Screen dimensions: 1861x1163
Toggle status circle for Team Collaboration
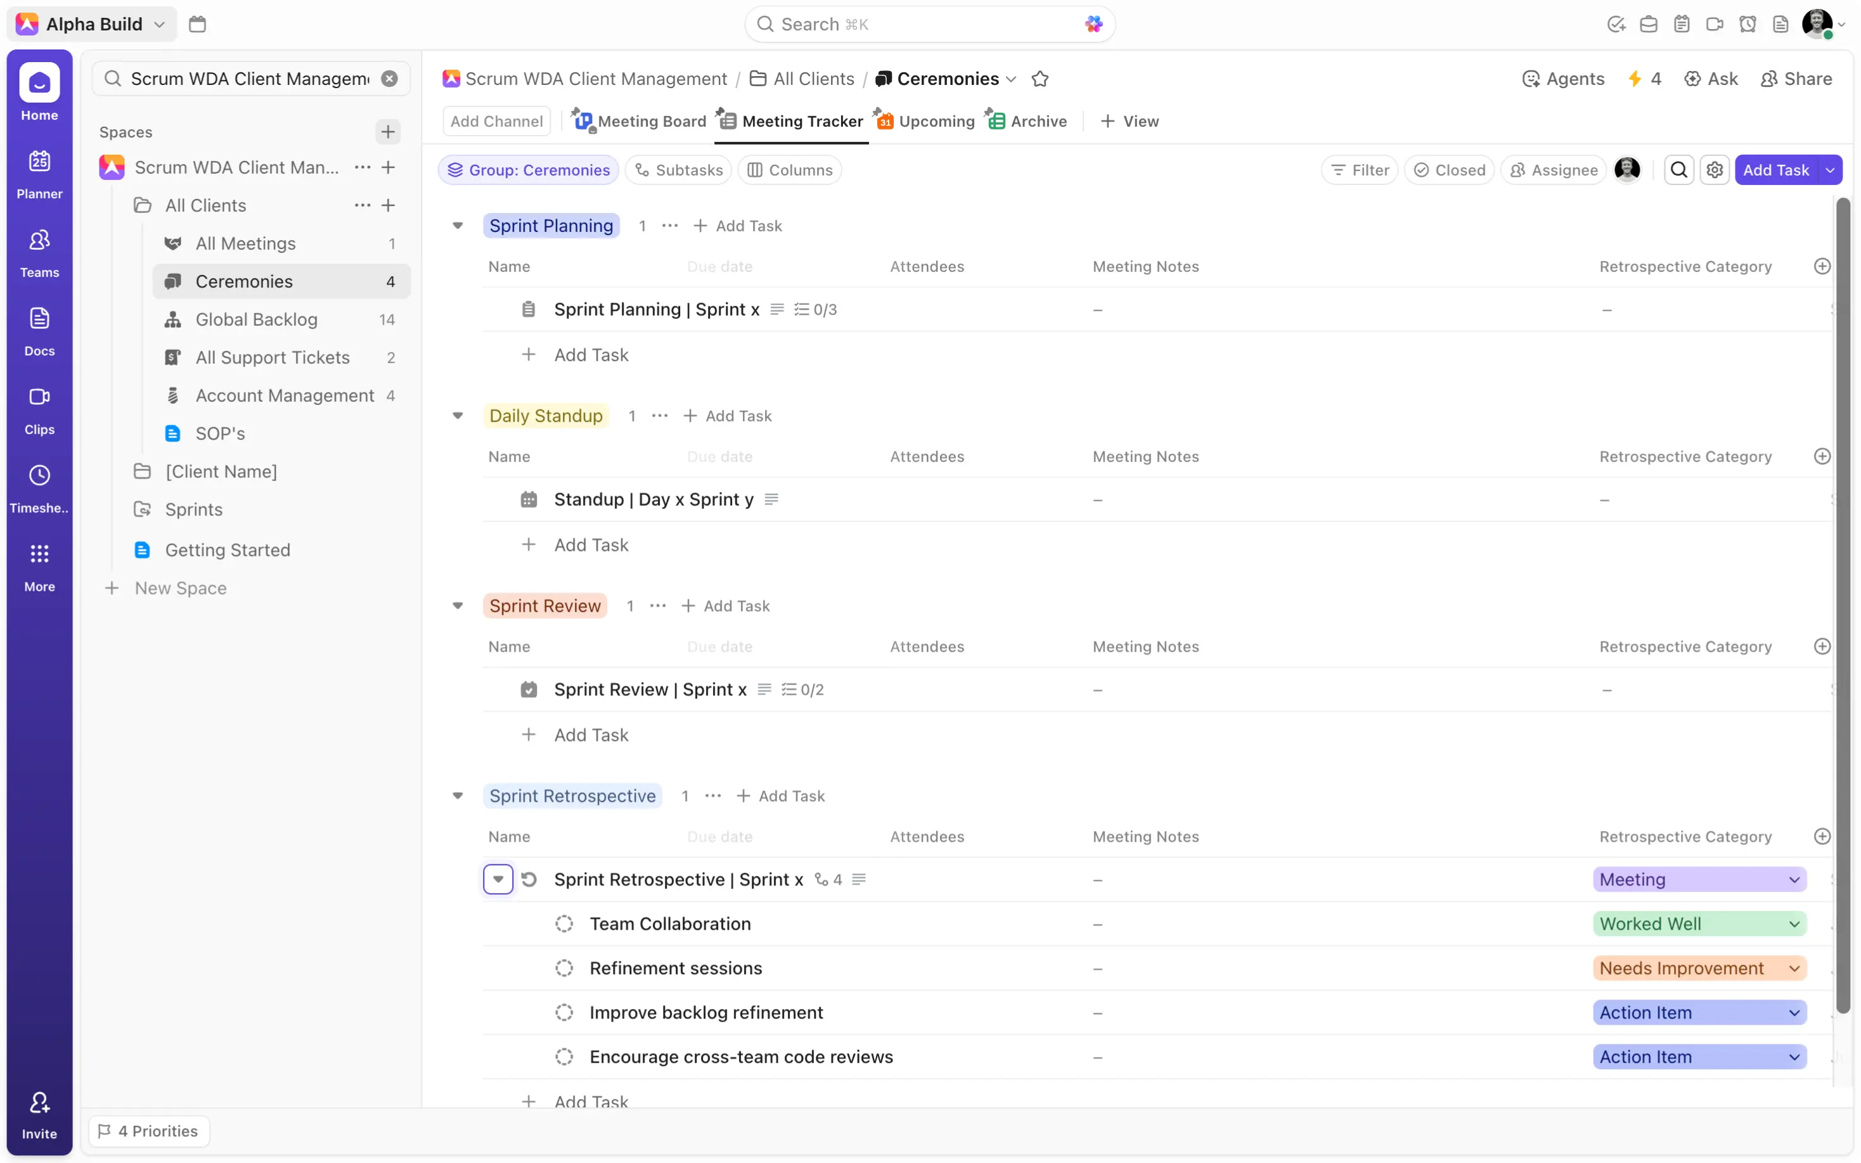[x=563, y=924]
